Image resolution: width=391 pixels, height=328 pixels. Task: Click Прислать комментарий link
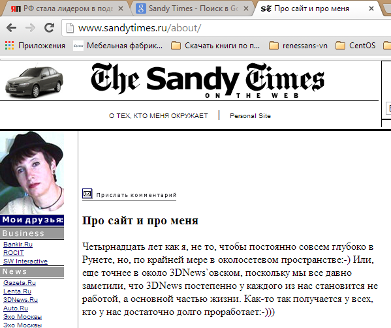pos(136,195)
